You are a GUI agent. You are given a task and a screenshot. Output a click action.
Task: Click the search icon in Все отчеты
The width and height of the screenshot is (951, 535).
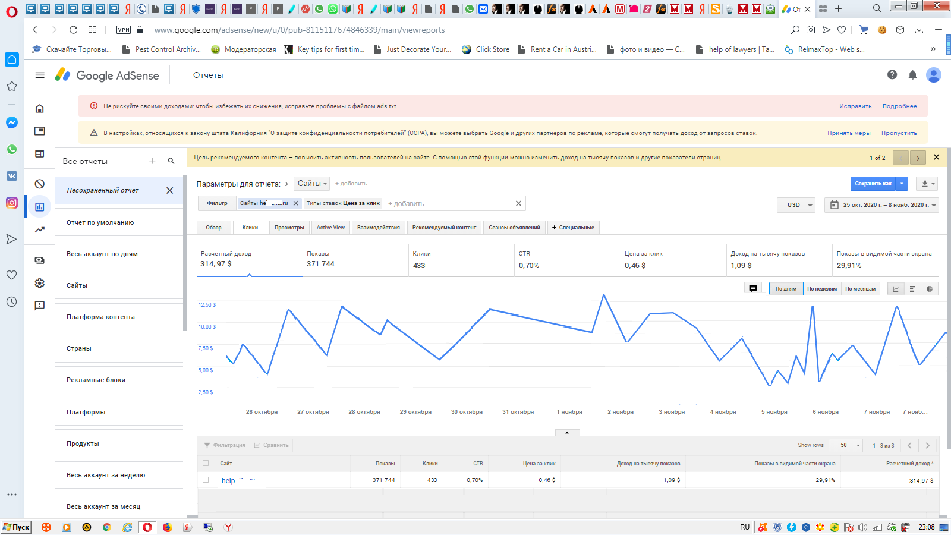pos(171,161)
